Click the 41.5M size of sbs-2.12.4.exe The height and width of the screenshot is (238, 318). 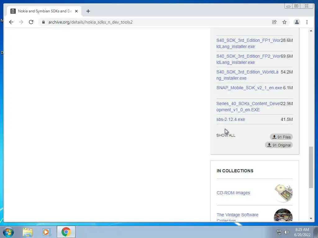point(287,119)
